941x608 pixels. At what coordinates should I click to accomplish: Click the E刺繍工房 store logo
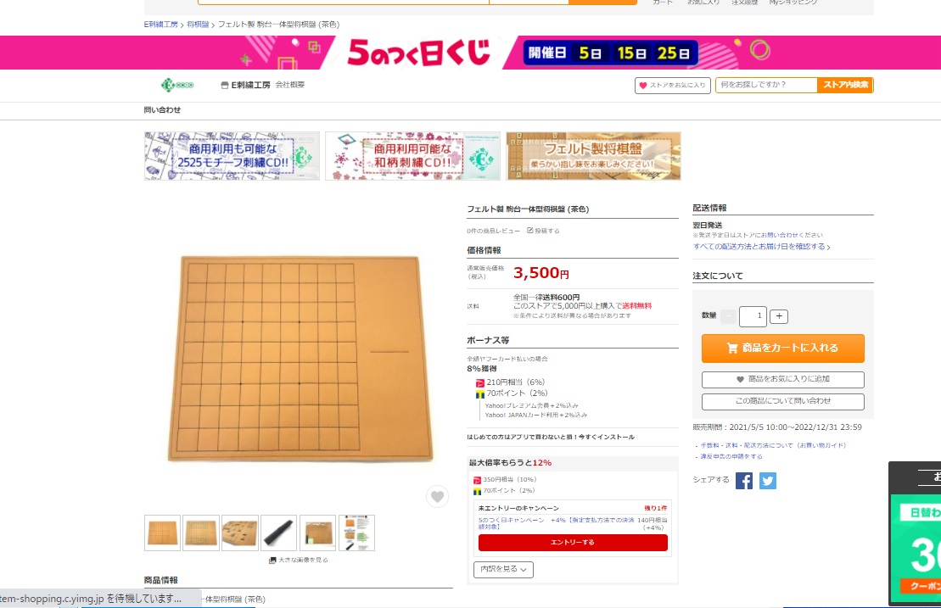tap(177, 85)
